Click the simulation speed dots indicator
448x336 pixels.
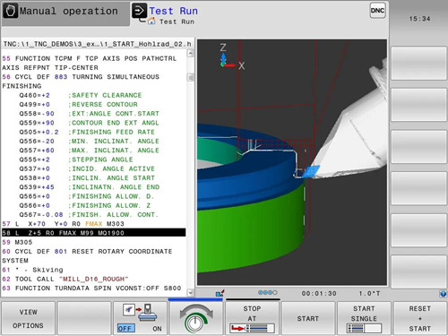point(268,293)
